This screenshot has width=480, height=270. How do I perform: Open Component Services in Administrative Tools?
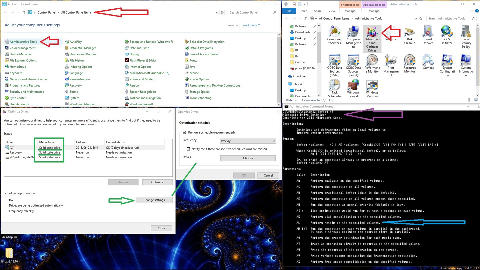(334, 35)
